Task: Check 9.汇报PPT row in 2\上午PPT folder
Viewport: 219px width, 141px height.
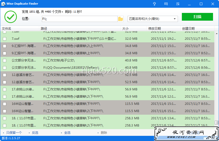Action: pyautogui.click(x=5, y=46)
